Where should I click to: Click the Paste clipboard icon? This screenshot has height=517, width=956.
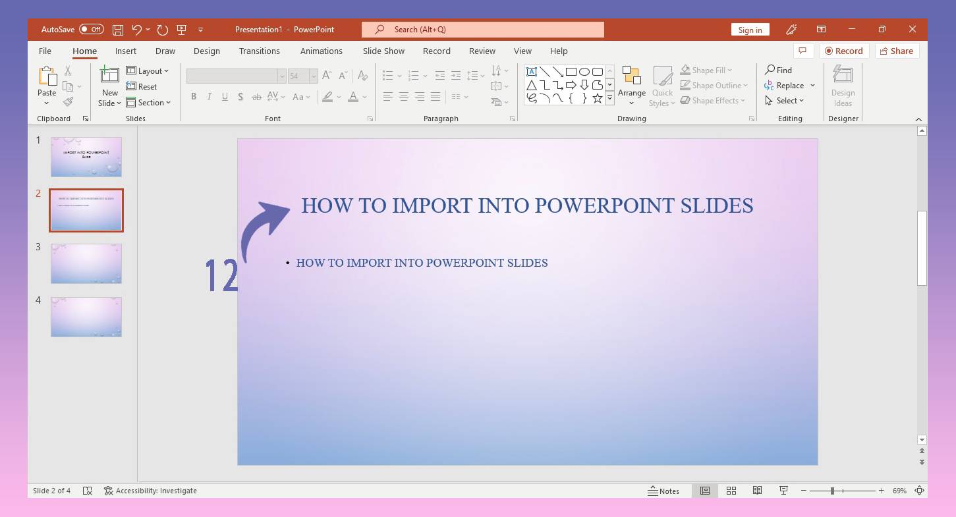point(47,77)
